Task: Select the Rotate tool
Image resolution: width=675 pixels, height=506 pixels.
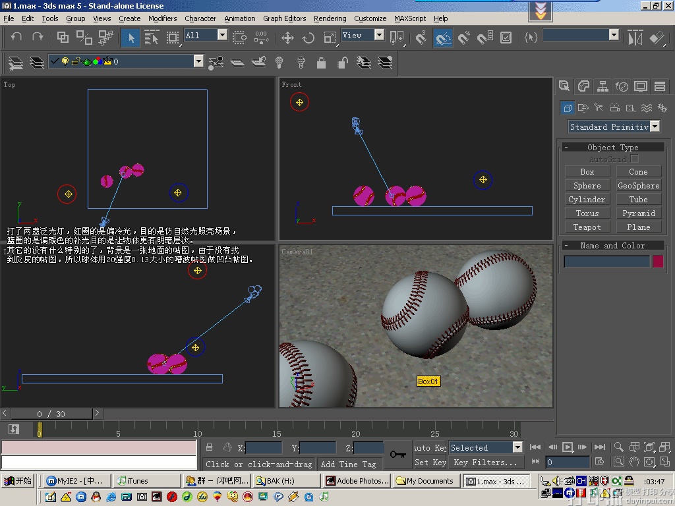Action: 308,38
